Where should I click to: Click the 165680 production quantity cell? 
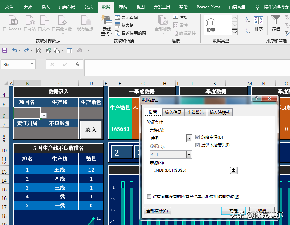[120, 129]
